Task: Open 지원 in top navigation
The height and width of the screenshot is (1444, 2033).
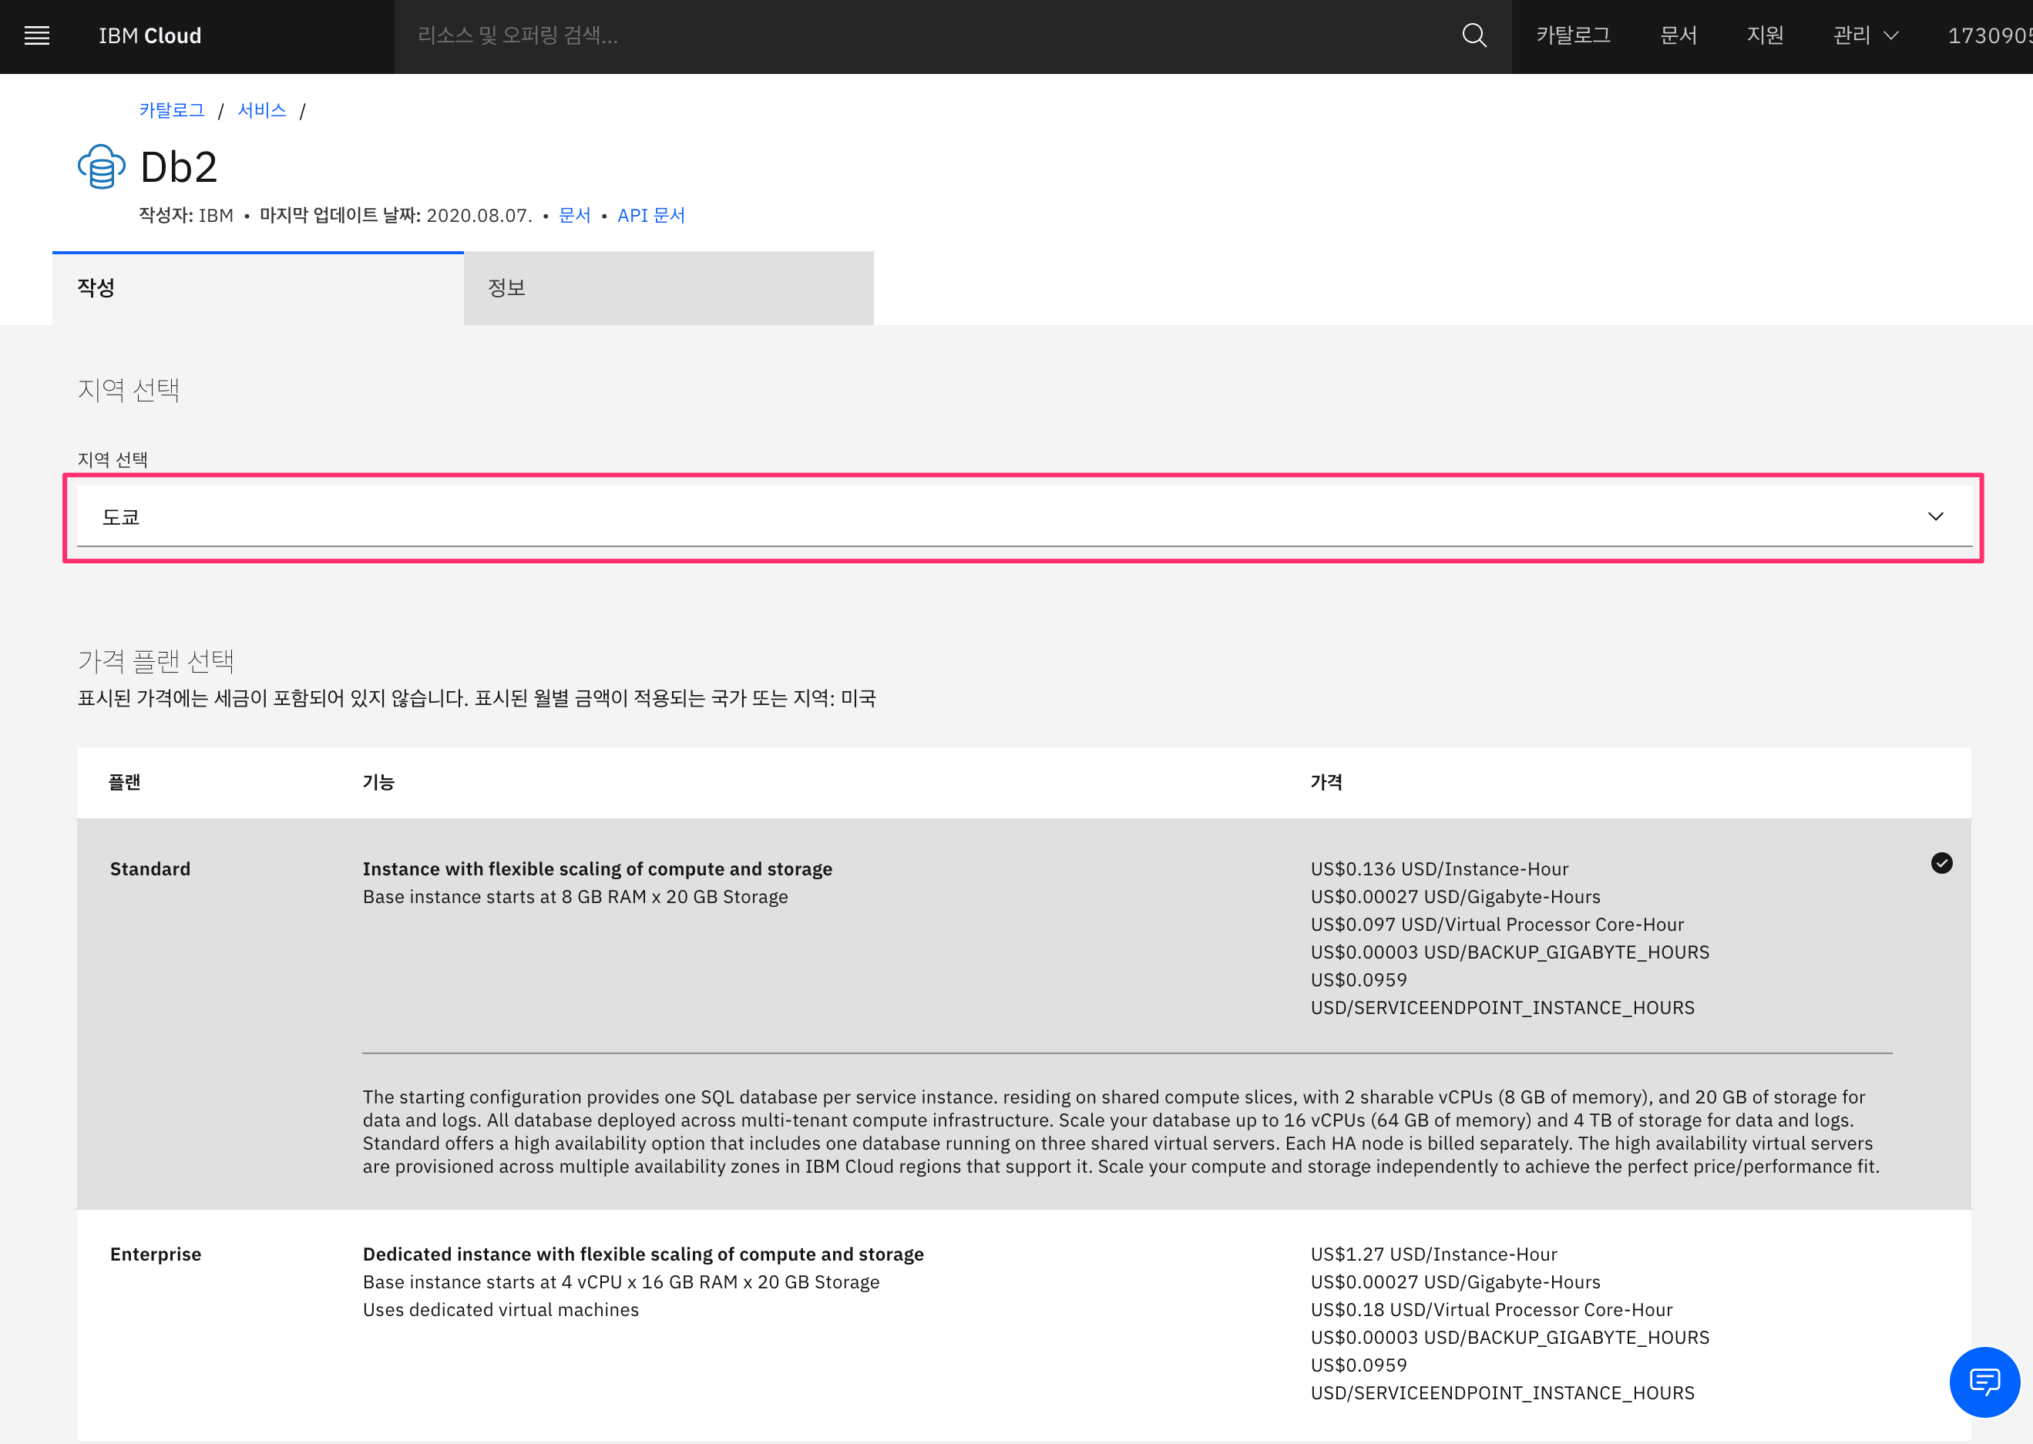Action: pyautogui.click(x=1764, y=35)
